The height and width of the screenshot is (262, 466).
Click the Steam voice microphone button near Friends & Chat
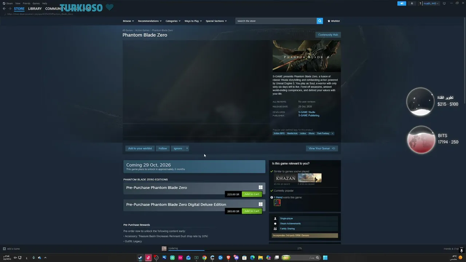pyautogui.click(x=461, y=250)
